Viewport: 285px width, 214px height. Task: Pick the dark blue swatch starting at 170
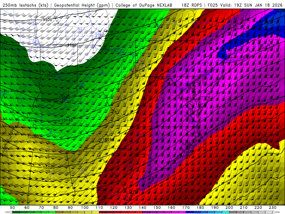[x=190, y=212]
